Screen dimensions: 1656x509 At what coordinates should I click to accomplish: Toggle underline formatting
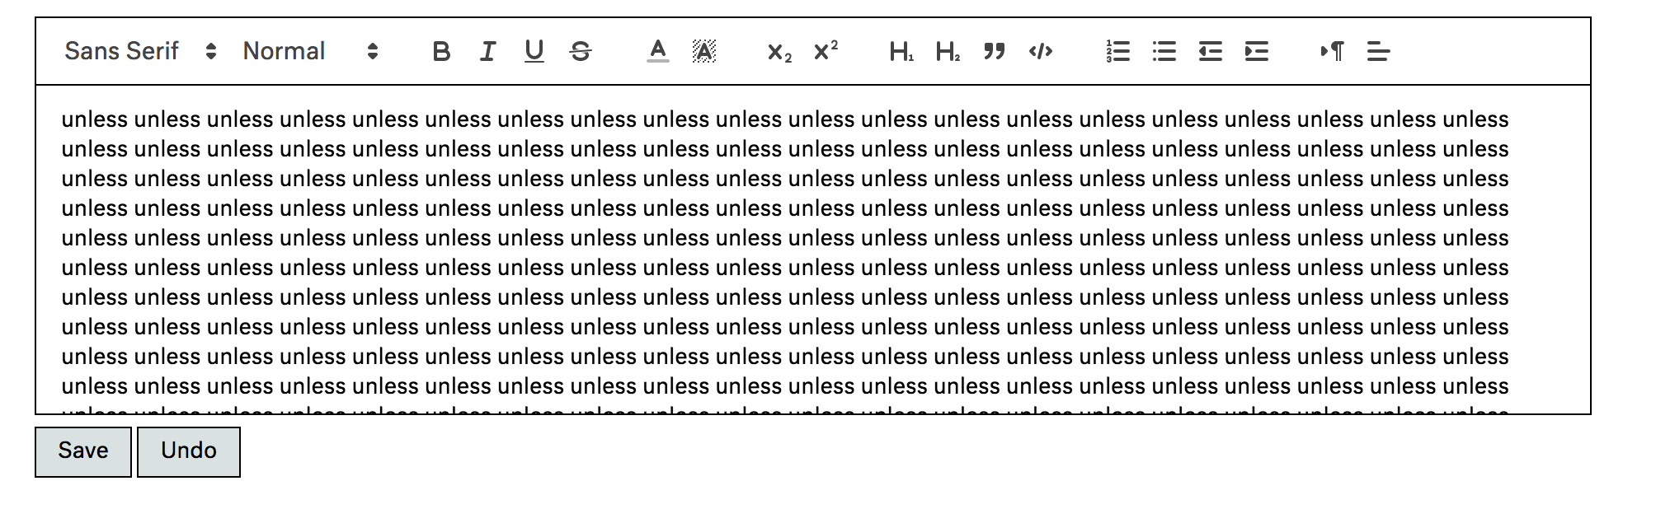[x=534, y=52]
